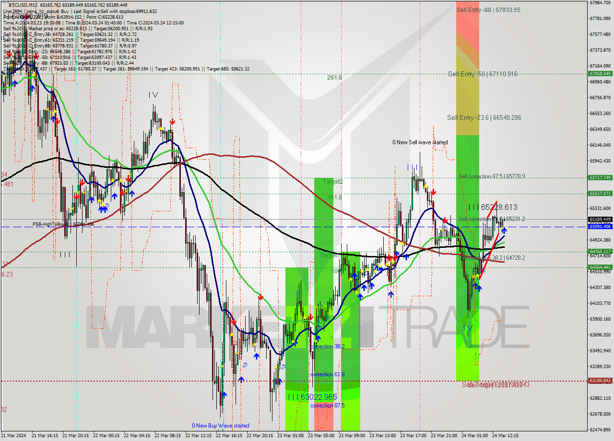Click the blue 'correction 61.8' label
Screen dimensions: 614x441
(327, 374)
